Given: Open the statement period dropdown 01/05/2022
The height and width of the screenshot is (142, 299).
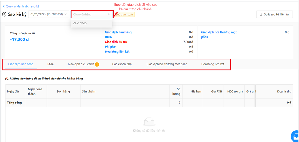Looking at the screenshot, I should [49, 14].
